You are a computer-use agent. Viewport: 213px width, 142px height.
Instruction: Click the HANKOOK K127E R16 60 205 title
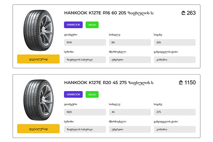(x=109, y=13)
